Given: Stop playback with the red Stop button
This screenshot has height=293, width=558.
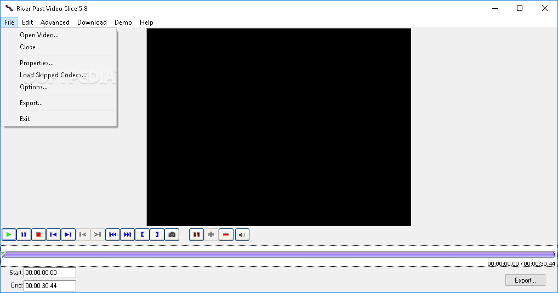Looking at the screenshot, I should 38,235.
